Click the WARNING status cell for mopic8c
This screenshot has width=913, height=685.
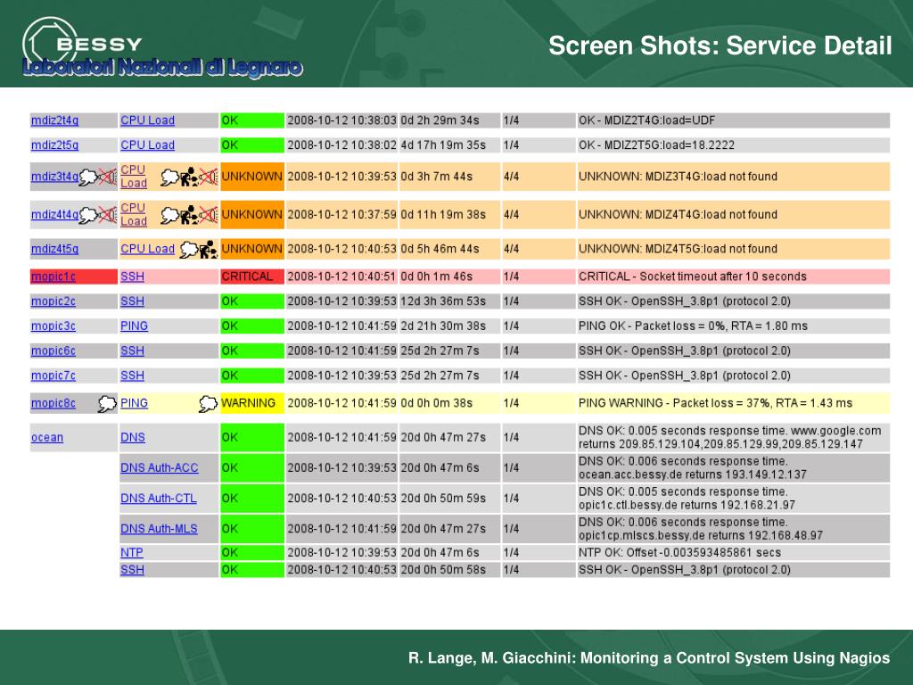(x=252, y=403)
